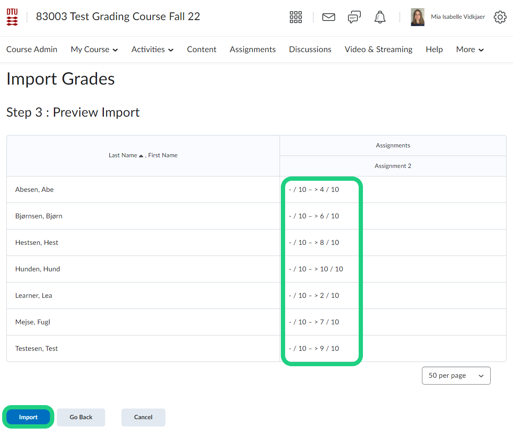The image size is (513, 438).
Task: Change the 50 per page selector
Action: pyautogui.click(x=456, y=376)
